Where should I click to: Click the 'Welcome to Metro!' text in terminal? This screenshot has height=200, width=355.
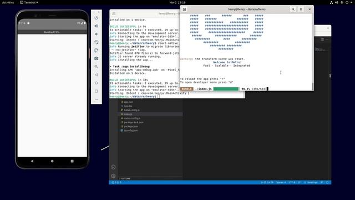pyautogui.click(x=227, y=62)
